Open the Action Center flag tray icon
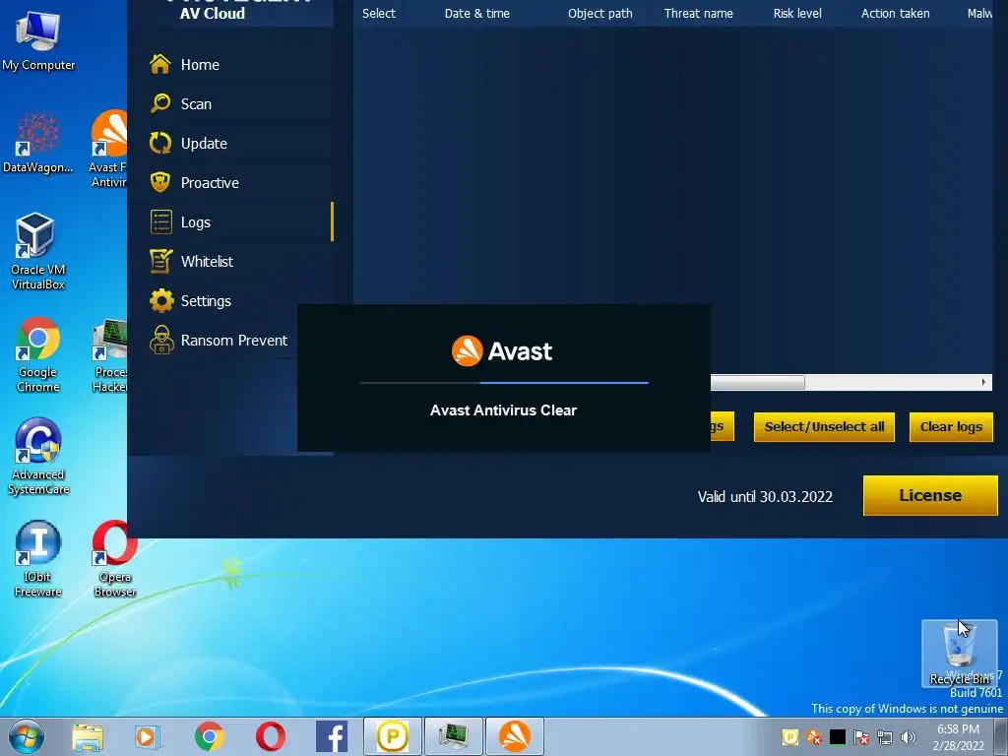This screenshot has height=756, width=1008. (861, 737)
